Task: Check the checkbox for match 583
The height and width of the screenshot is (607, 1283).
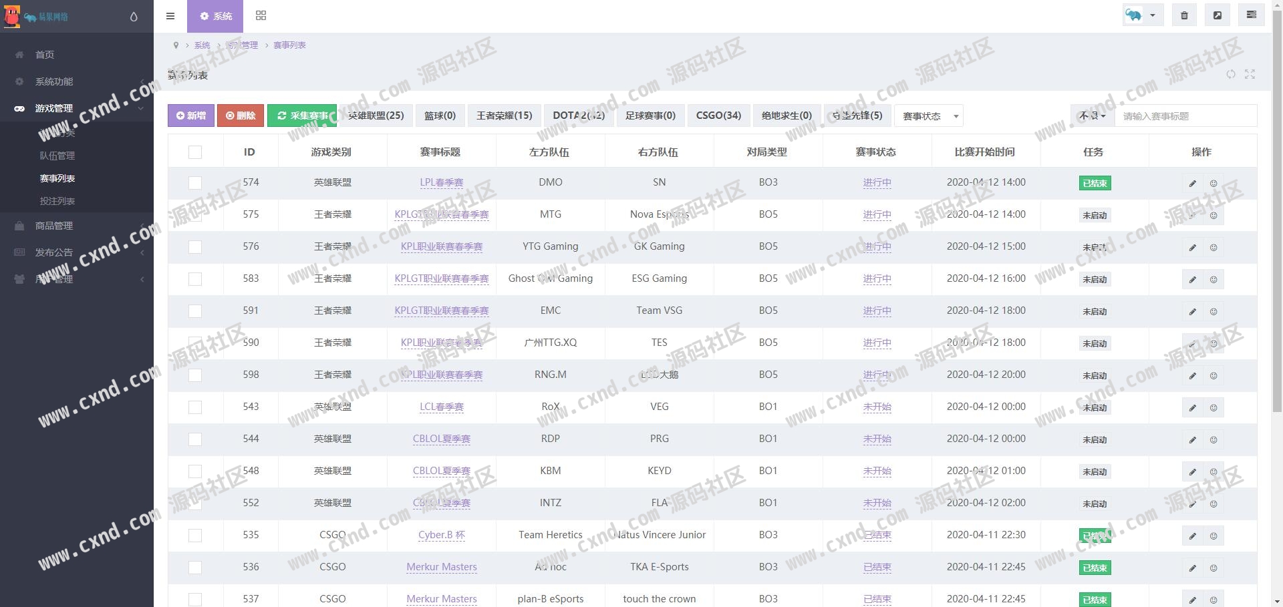Action: [x=195, y=279]
